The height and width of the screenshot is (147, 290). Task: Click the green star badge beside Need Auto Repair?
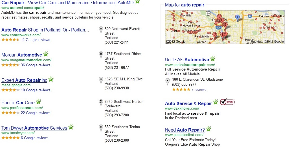tap(208, 129)
